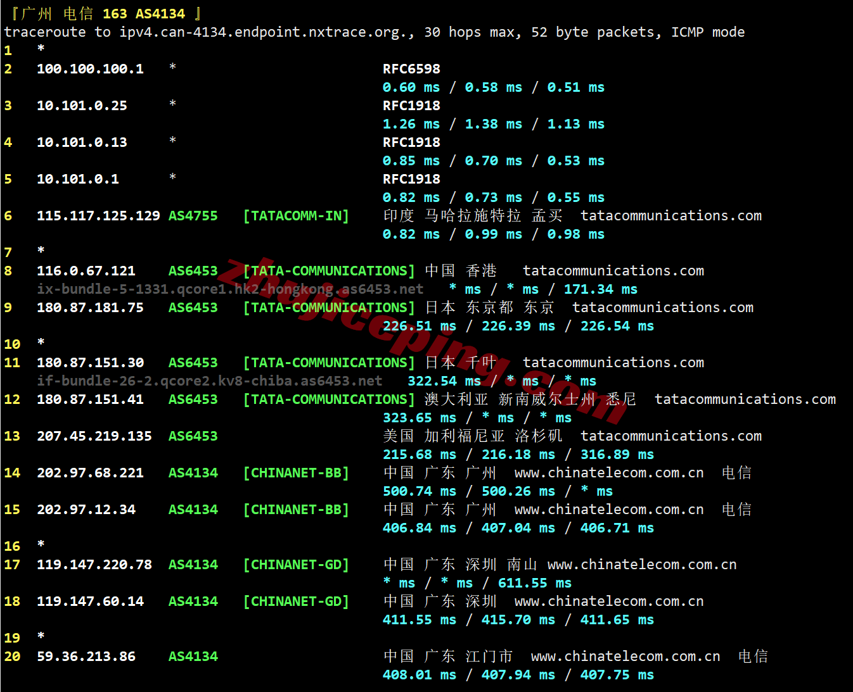This screenshot has height=692, width=853.
Task: Click the 0.99 ms latency value
Action: pos(494,234)
